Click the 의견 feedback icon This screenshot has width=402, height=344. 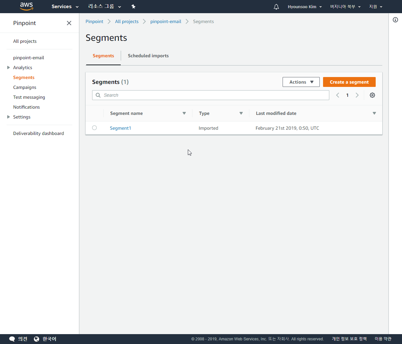tap(12, 339)
